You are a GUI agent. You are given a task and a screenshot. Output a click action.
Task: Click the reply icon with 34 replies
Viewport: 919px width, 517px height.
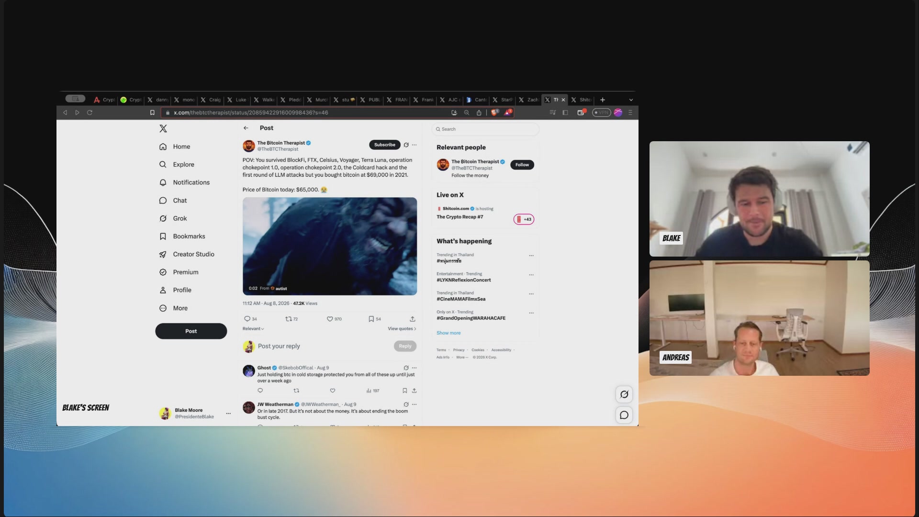pos(247,319)
